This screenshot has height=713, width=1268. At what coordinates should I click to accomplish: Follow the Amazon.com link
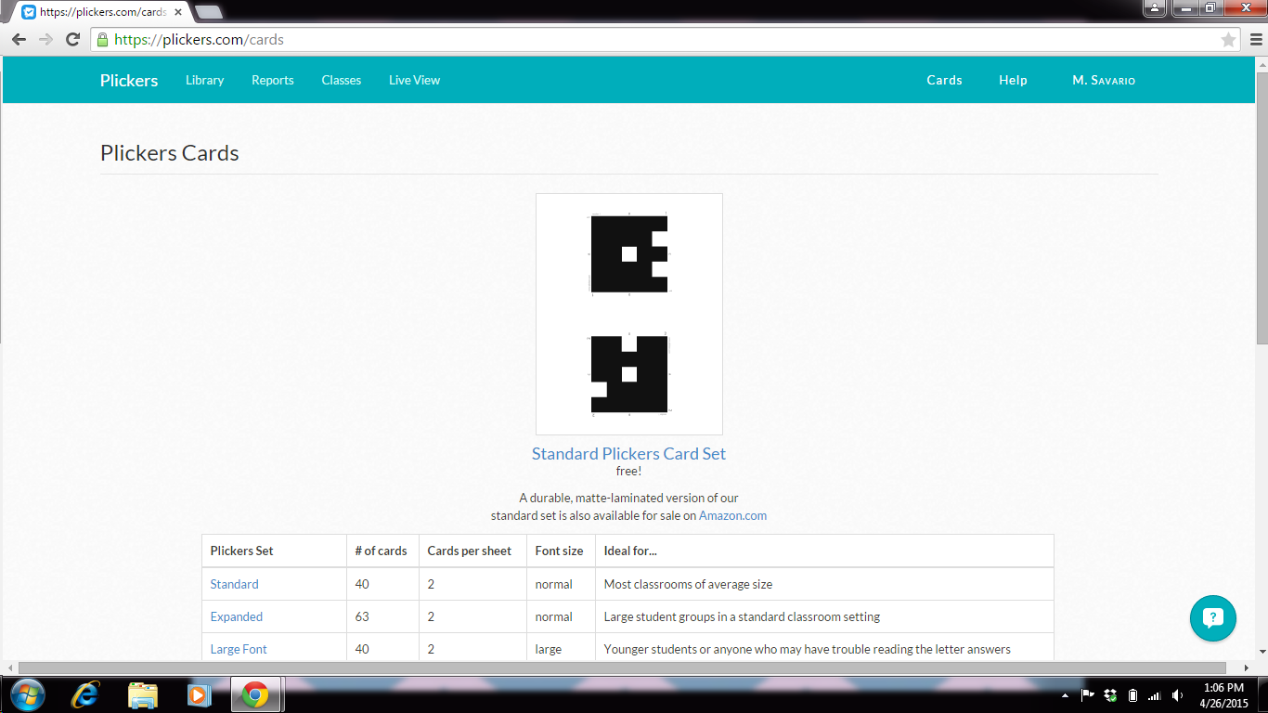pos(732,515)
